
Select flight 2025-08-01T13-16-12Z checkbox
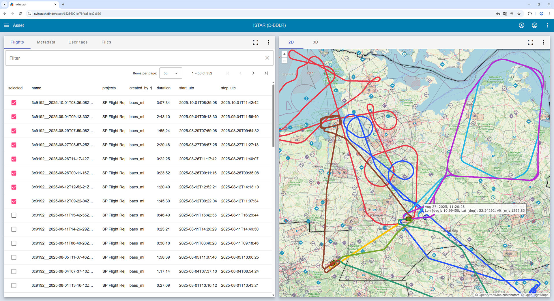[x=14, y=285]
